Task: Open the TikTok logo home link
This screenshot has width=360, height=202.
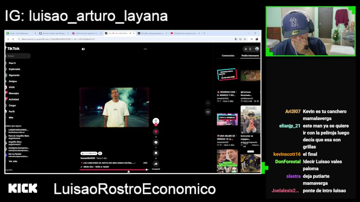Action: tap(12, 49)
